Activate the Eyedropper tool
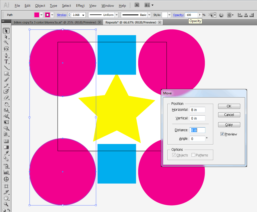 (x=6, y=153)
